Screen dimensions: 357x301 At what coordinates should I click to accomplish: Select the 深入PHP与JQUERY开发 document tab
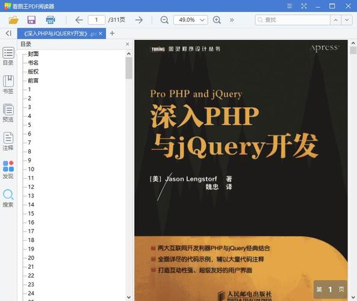(61, 34)
